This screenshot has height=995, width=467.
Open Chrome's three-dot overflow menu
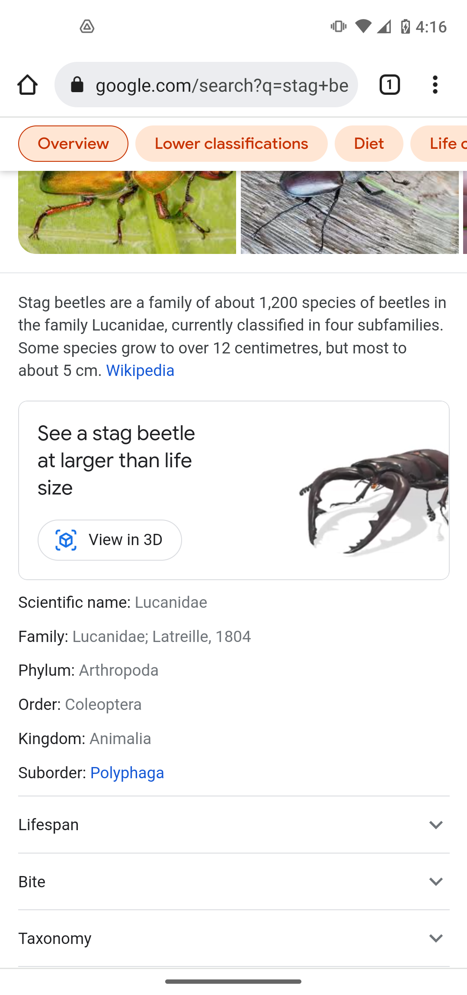[435, 85]
